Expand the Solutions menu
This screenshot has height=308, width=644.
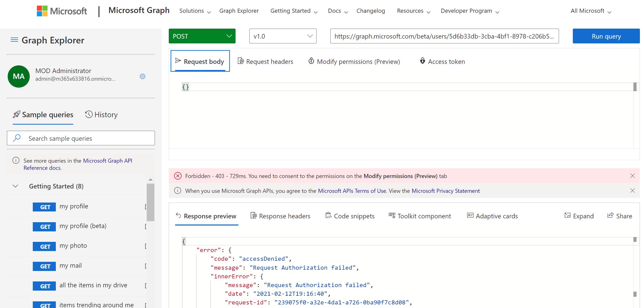195,11
